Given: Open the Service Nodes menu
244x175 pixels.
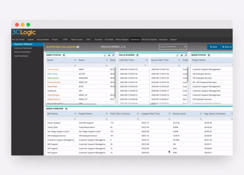Looking at the screenshot, I should tap(43, 40).
